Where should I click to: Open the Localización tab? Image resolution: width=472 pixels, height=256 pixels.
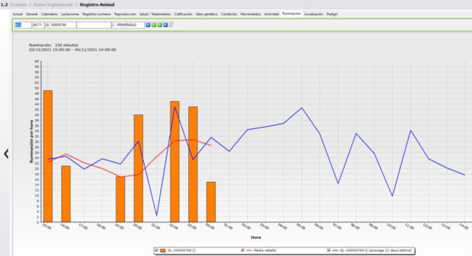coord(314,13)
